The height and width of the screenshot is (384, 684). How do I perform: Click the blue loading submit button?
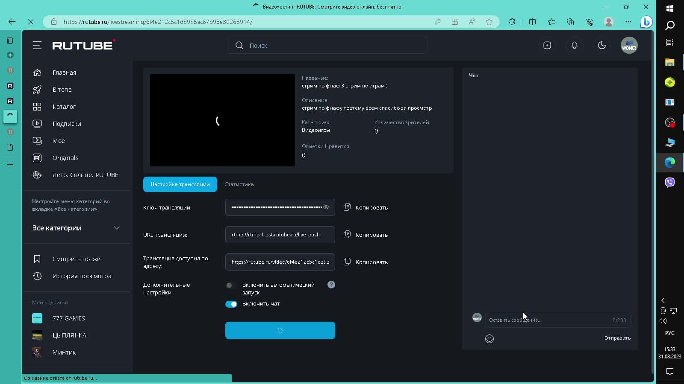click(x=280, y=331)
